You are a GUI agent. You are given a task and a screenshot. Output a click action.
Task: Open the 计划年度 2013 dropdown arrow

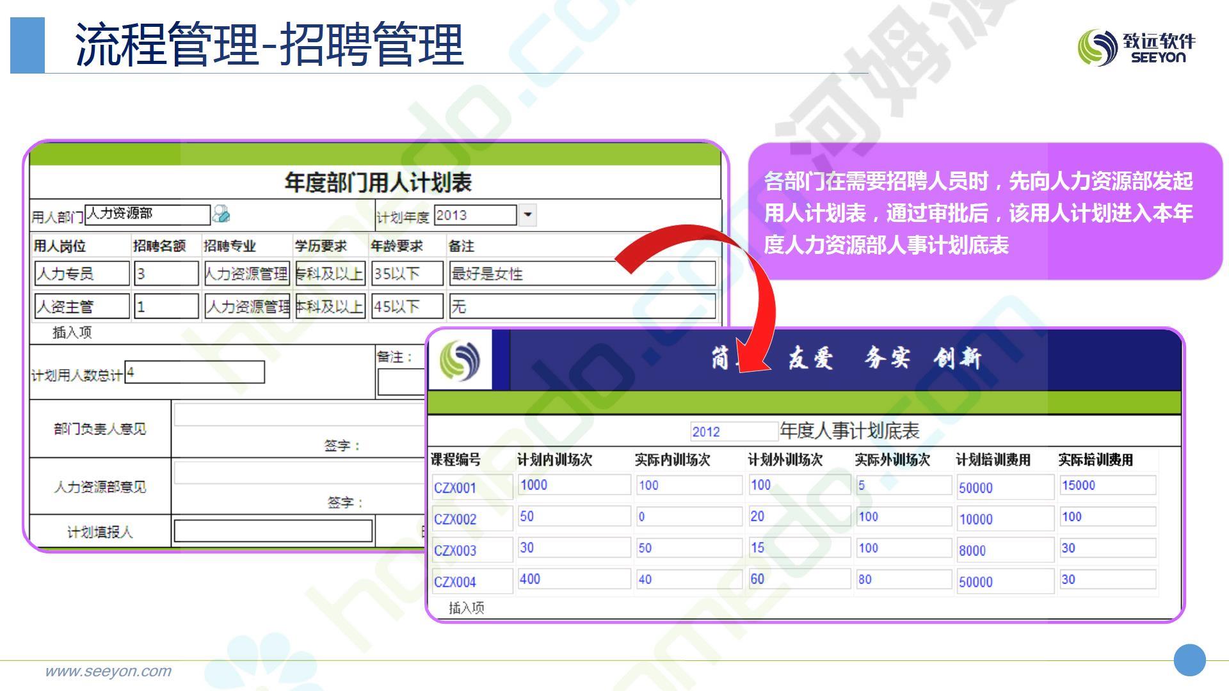[x=527, y=215]
